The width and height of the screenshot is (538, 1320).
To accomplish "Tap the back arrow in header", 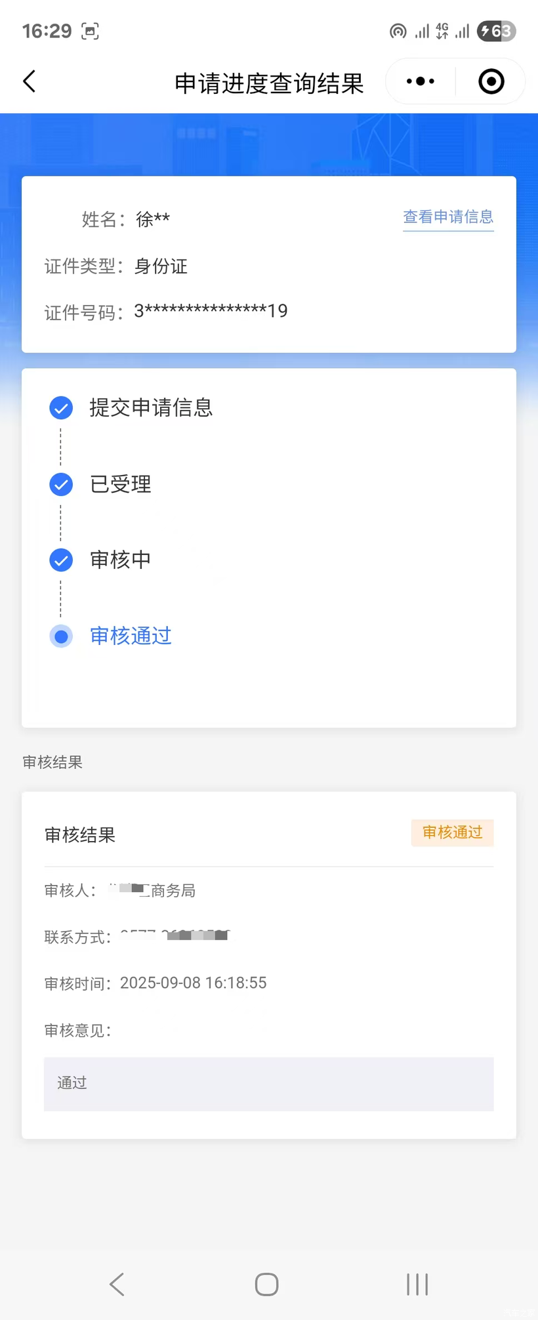I will pos(30,82).
